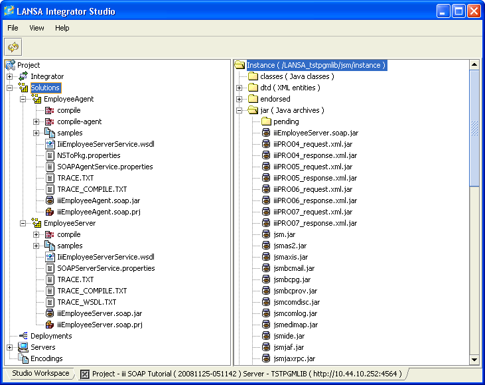Click the Instance root folder icon
This screenshot has height=385, width=485.
click(240, 65)
